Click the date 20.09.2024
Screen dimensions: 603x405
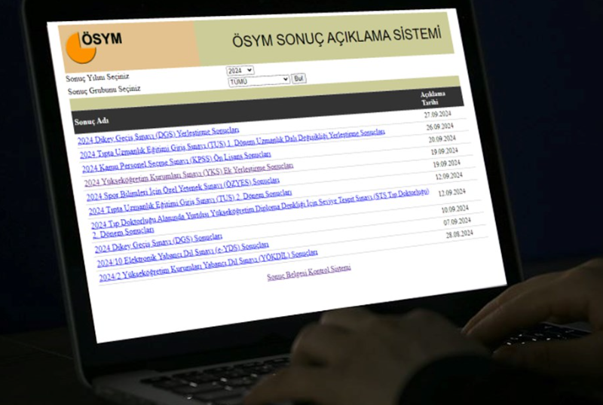coord(442,139)
